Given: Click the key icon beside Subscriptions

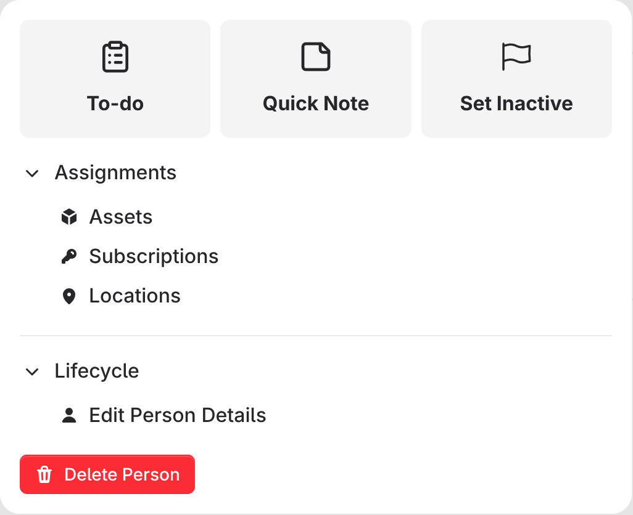Looking at the screenshot, I should (69, 256).
